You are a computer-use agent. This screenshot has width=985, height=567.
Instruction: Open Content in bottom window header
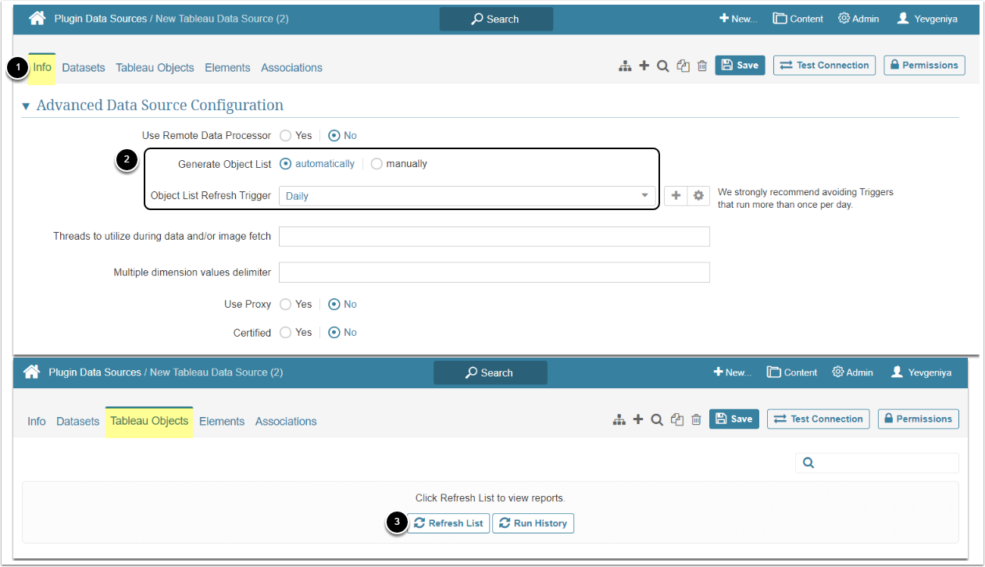[x=792, y=373]
